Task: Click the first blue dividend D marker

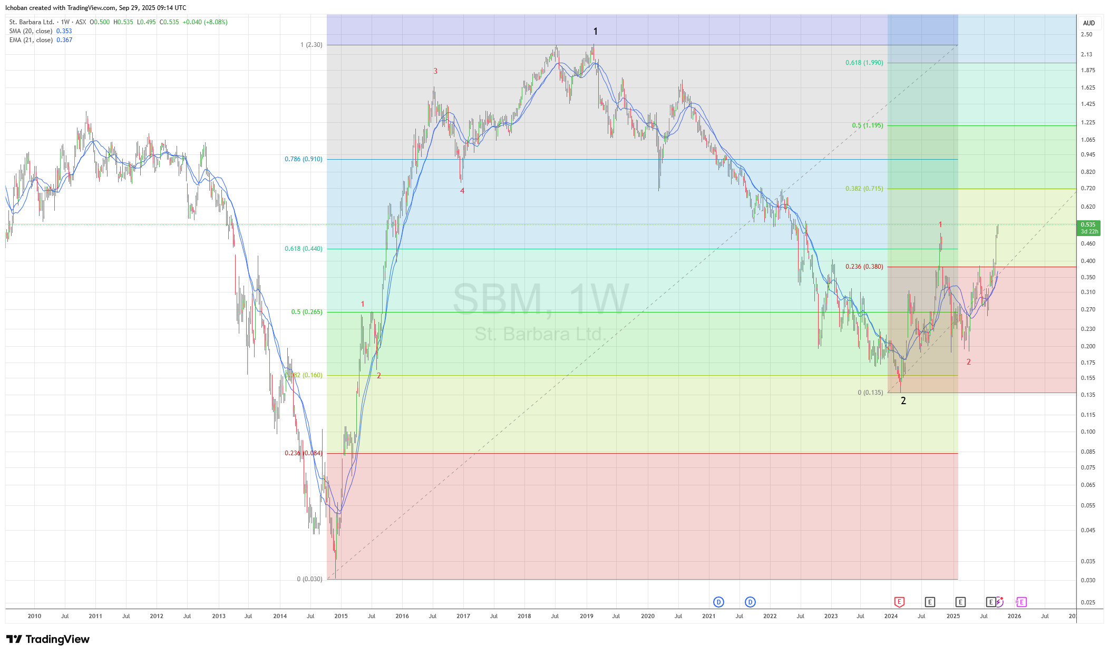Action: [718, 602]
